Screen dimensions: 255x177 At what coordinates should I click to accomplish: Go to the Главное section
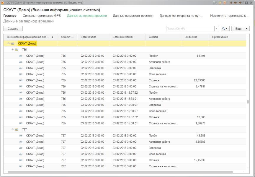tap(10, 16)
